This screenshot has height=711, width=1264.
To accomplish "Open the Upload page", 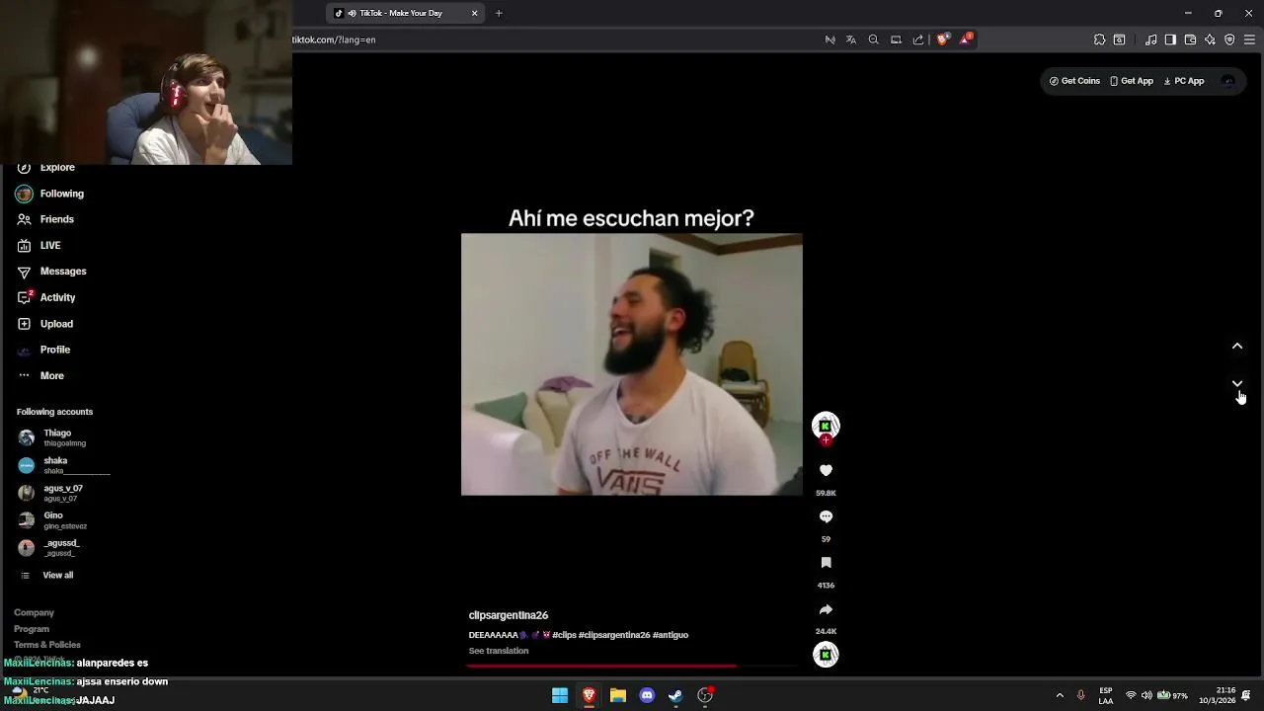I will (x=45, y=324).
